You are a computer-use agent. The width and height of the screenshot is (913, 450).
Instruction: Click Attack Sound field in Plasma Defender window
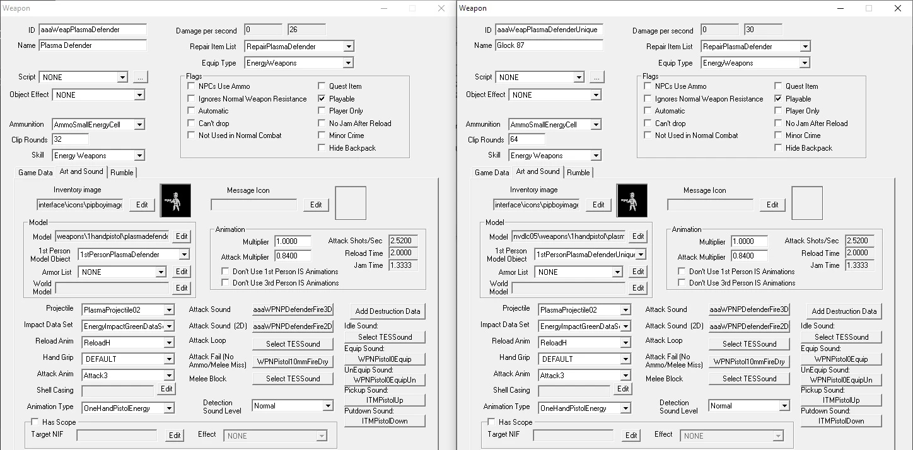[293, 310]
